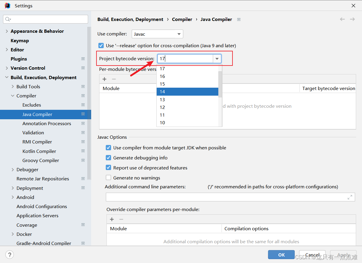Screen dimensions: 362x263
Task: Open Kotlin Compiler settings
Action: 39,151
